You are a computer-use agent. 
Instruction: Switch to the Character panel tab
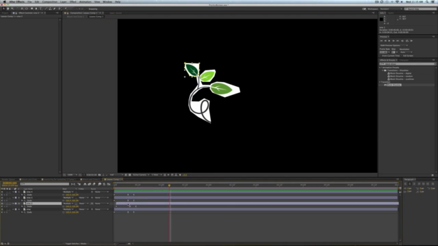(x=404, y=60)
